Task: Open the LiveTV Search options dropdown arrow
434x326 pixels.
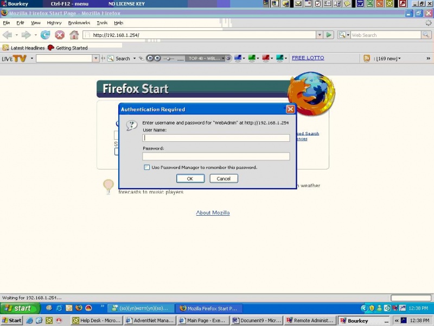Action: (x=135, y=59)
